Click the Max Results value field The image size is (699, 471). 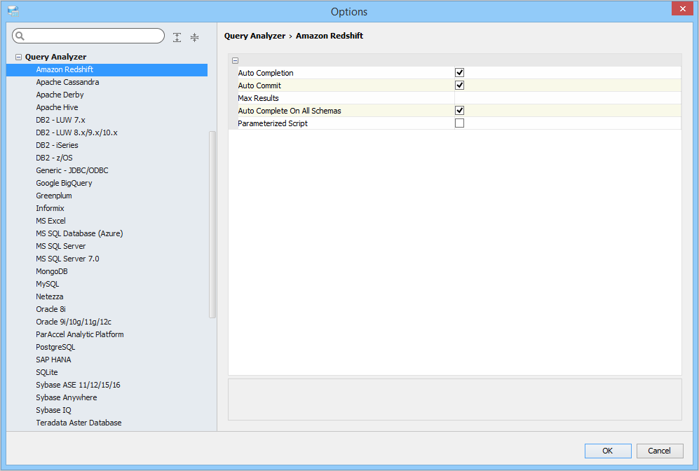click(x=567, y=98)
